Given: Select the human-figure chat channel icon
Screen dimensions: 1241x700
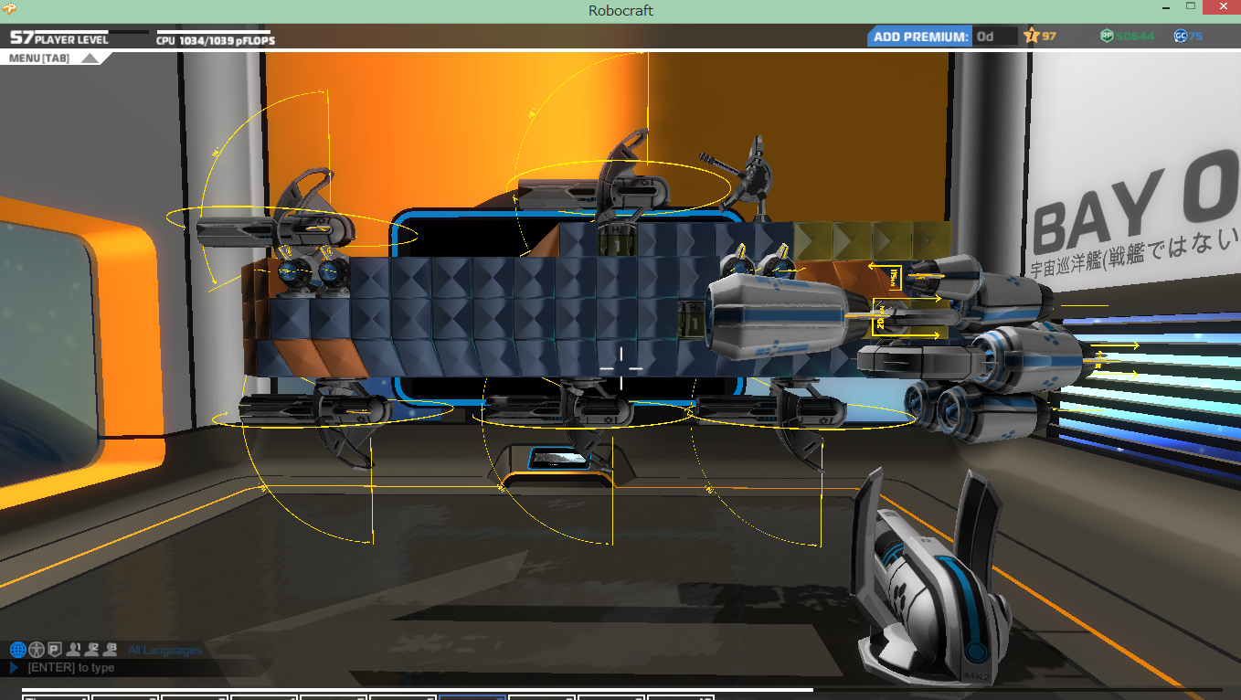Looking at the screenshot, I should (x=36, y=650).
